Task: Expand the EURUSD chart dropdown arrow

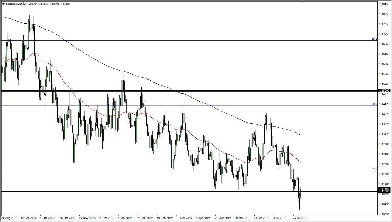Action: coord(4,4)
